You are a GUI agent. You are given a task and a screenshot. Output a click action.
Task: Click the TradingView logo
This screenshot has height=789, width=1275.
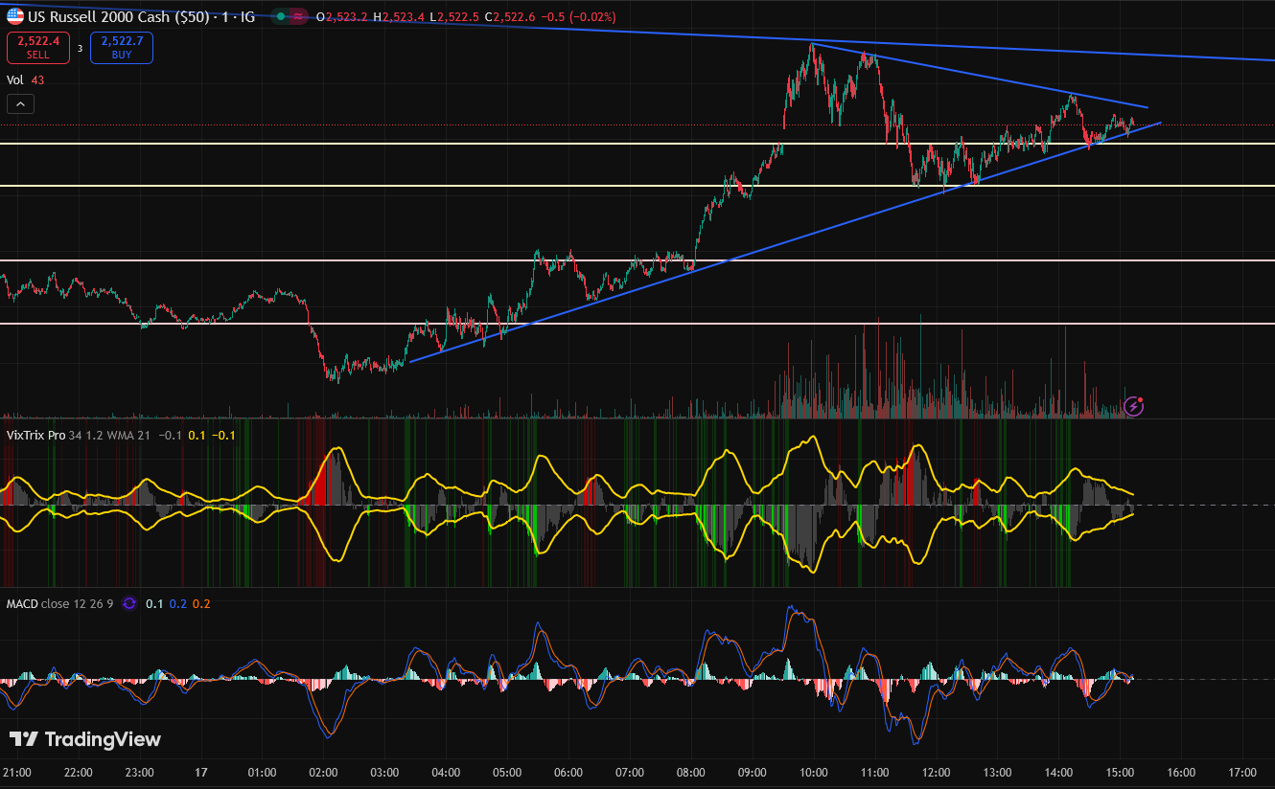85,739
